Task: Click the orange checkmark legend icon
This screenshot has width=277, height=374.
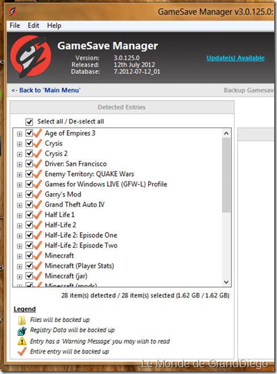Action: (22, 351)
